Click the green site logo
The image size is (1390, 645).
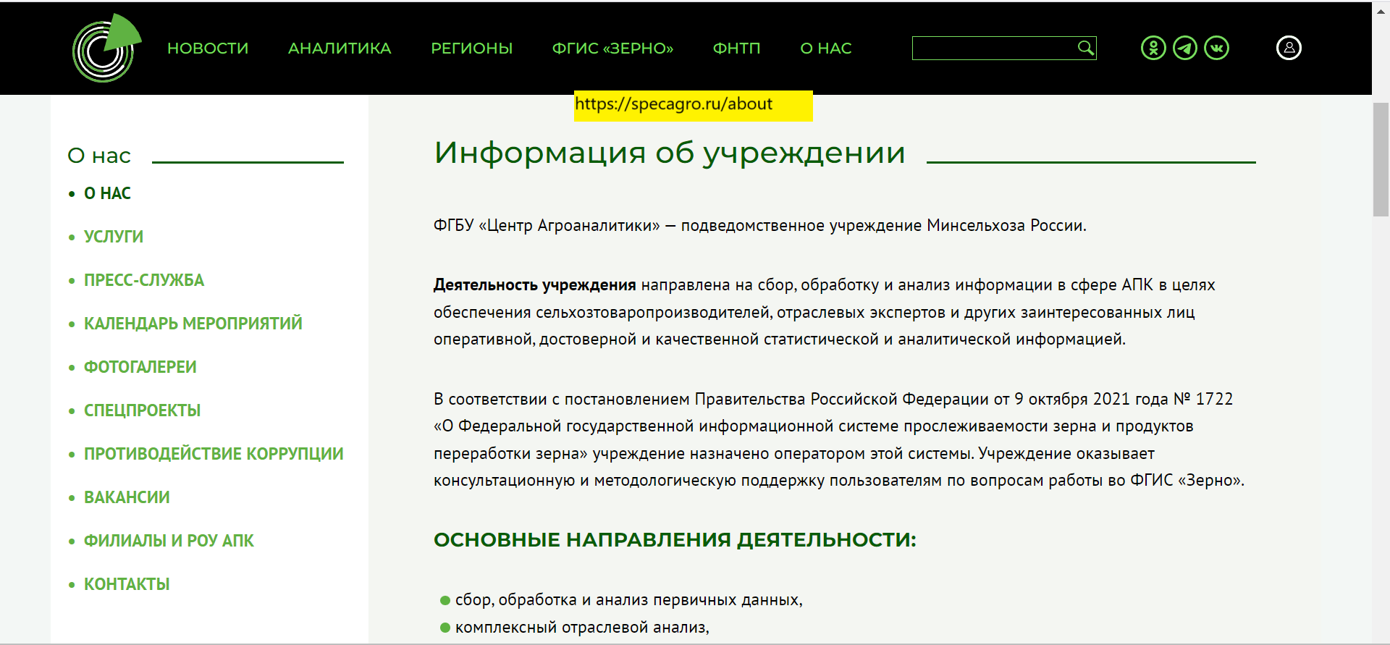coord(106,48)
